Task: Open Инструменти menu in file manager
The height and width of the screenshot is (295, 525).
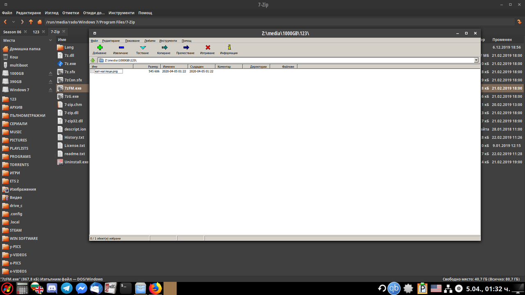Action: coord(121,13)
